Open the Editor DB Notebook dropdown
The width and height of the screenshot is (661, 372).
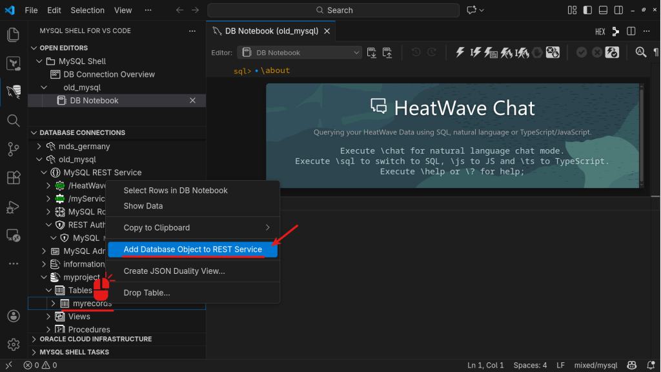pos(300,53)
